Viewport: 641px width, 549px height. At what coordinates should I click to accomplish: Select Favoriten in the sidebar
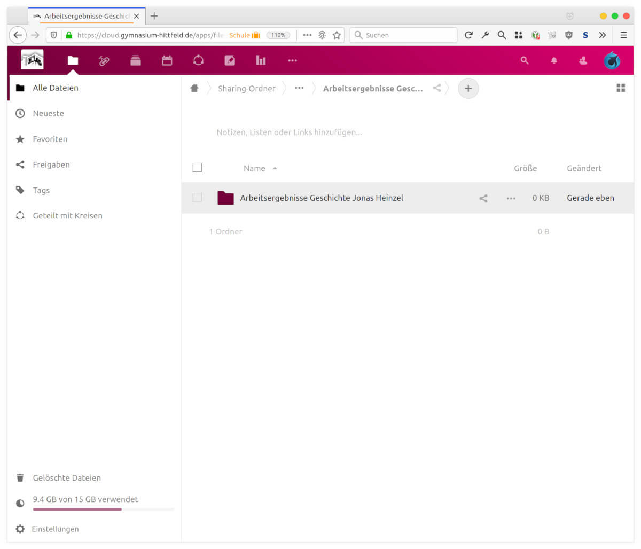pyautogui.click(x=50, y=139)
